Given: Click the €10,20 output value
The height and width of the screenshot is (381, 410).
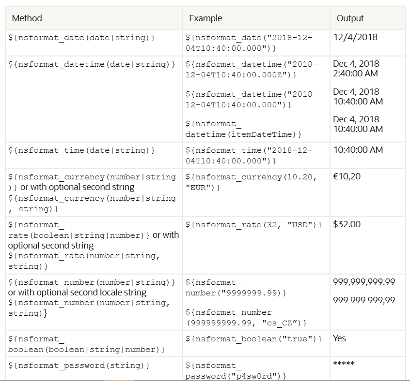Looking at the screenshot, I should (347, 176).
